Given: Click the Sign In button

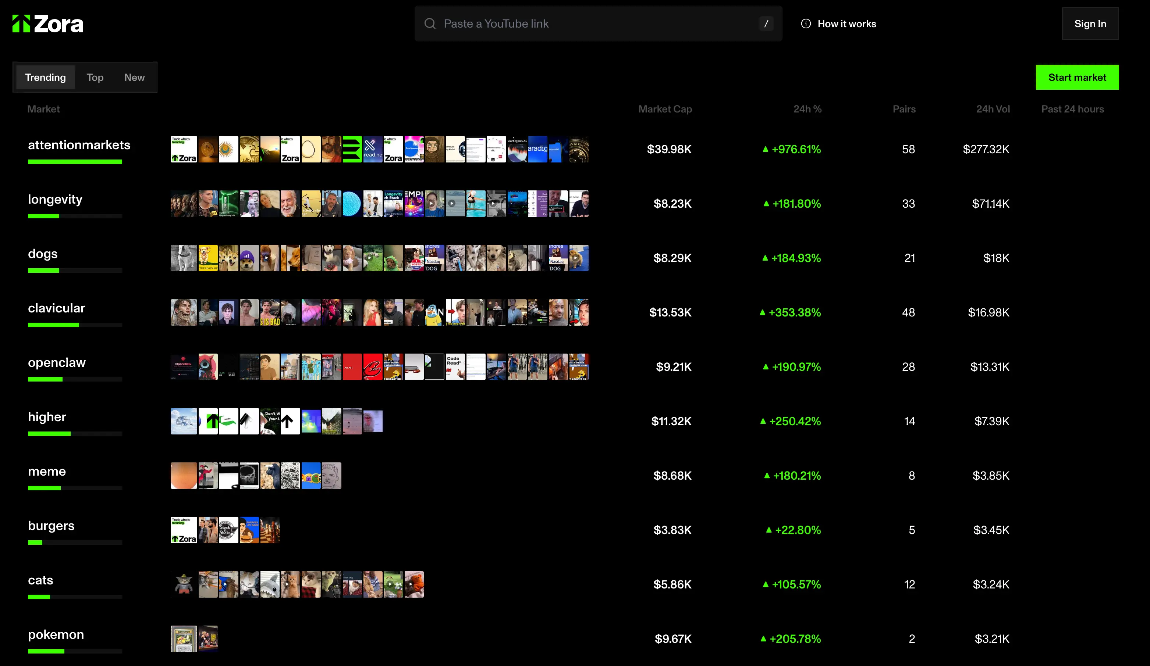Looking at the screenshot, I should click(x=1090, y=23).
